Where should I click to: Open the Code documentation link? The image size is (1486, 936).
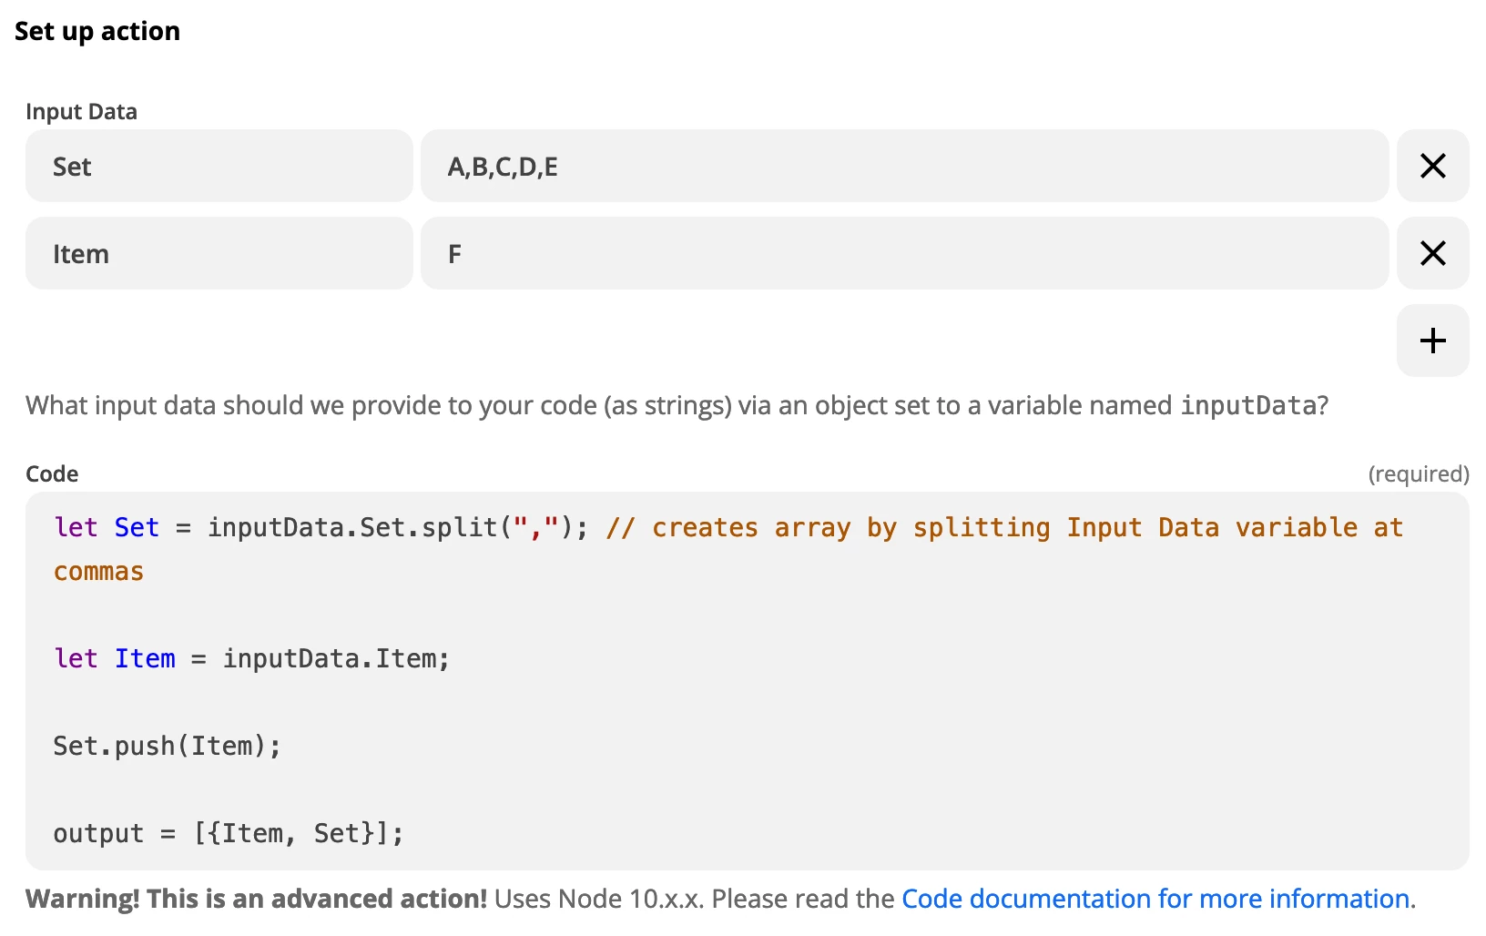(1155, 899)
